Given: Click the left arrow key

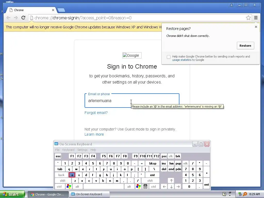Looking at the screenshot, I should pyautogui.click(x=164, y=187).
